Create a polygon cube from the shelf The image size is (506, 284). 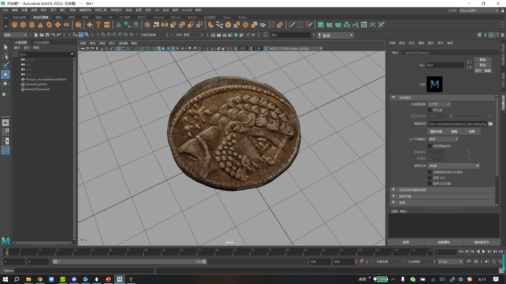coord(23,25)
